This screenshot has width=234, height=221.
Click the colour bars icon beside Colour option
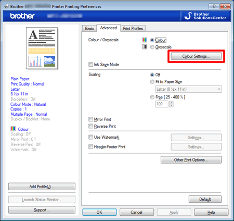145,40
